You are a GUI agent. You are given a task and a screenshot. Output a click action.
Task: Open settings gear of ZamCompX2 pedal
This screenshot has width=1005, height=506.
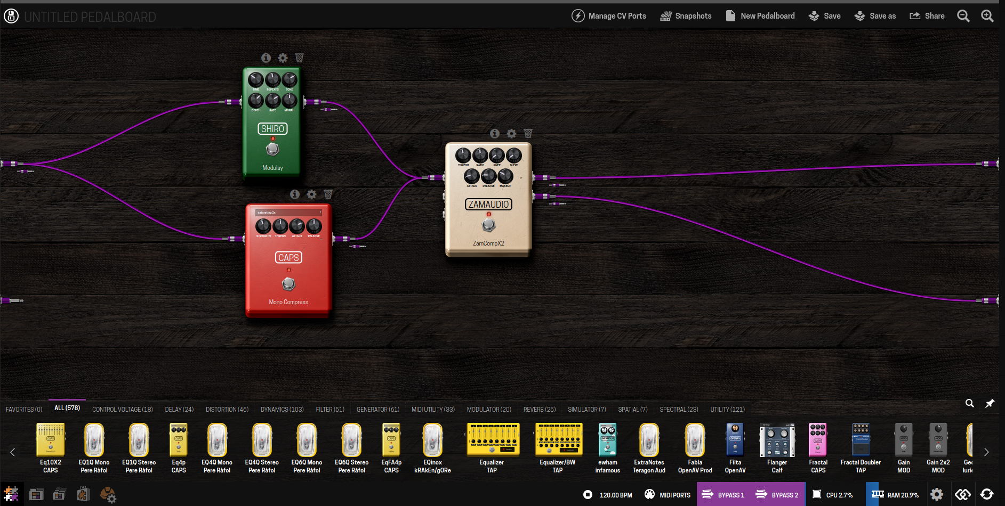tap(512, 134)
